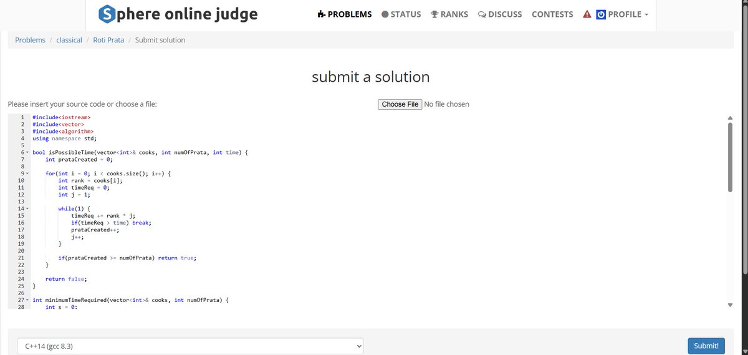
Task: Open the C++14 (gcc 8.3) language dropdown
Action: [190, 346]
